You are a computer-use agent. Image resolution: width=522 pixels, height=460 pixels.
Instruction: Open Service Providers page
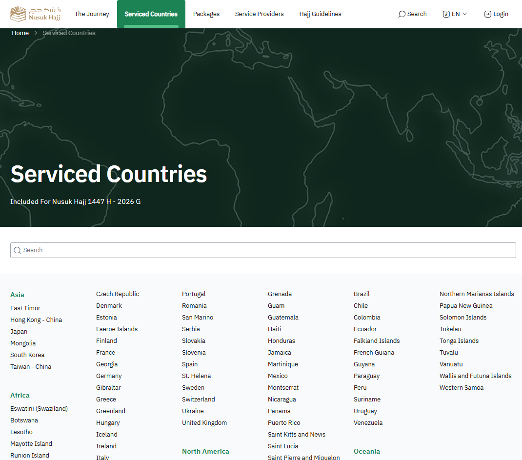pos(260,14)
